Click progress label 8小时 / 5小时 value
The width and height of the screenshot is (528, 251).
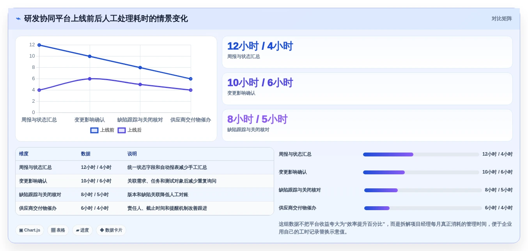coord(499,190)
